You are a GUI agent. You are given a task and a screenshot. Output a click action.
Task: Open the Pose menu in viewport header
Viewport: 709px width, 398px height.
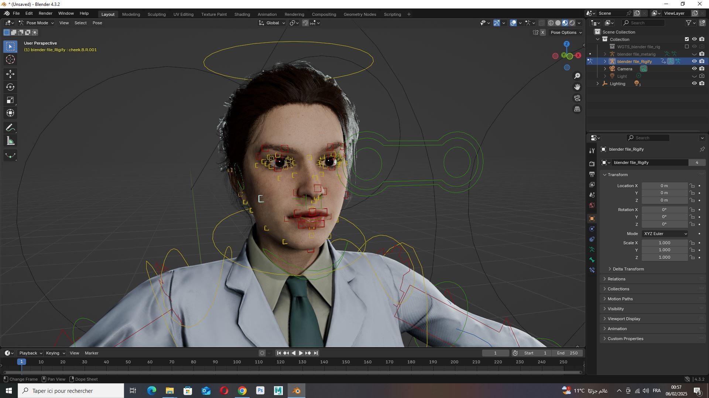click(x=97, y=23)
